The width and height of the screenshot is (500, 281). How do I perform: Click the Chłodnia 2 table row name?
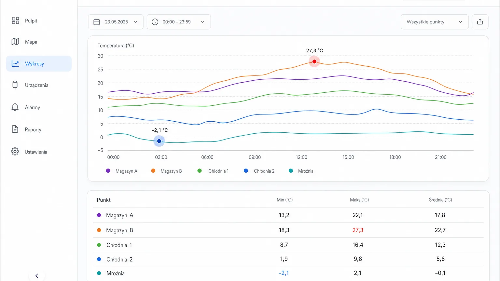119,260
